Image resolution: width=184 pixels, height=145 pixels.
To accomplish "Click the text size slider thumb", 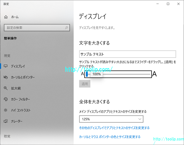I will pyautogui.click(x=87, y=74).
